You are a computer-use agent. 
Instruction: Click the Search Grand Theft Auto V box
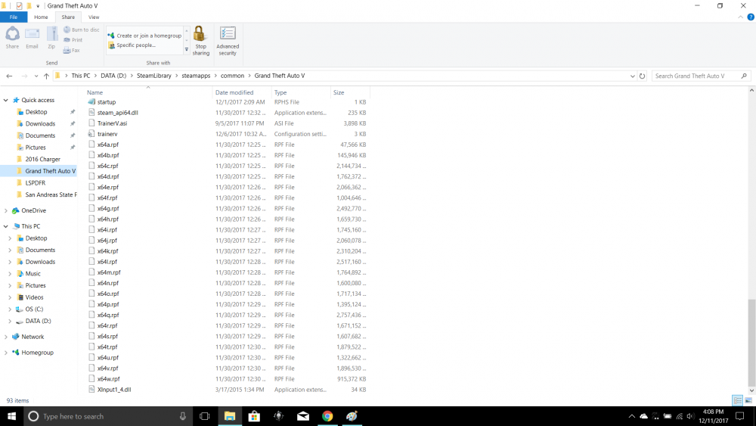coord(700,76)
